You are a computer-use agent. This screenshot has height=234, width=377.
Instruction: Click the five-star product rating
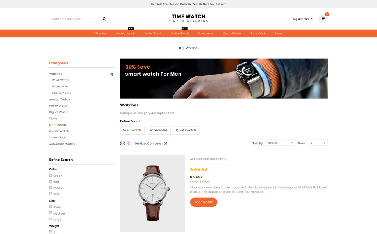tap(199, 170)
